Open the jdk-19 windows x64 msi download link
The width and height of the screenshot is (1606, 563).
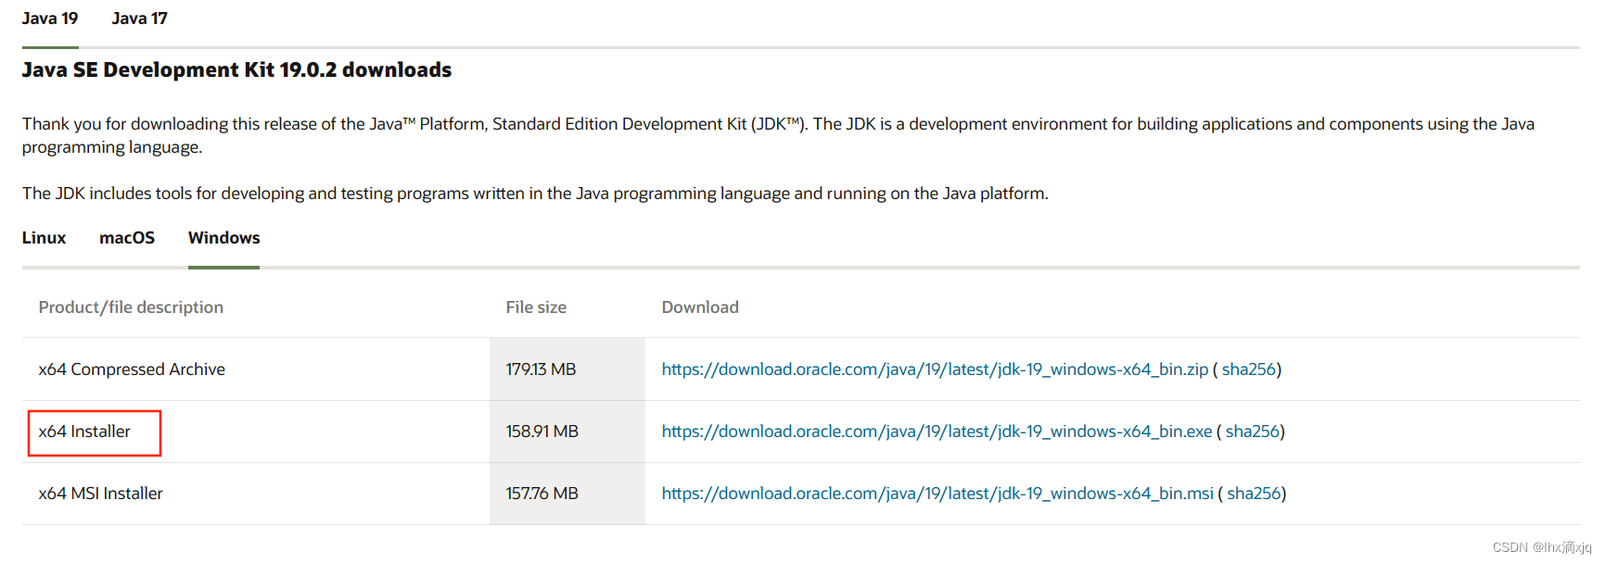(x=937, y=494)
